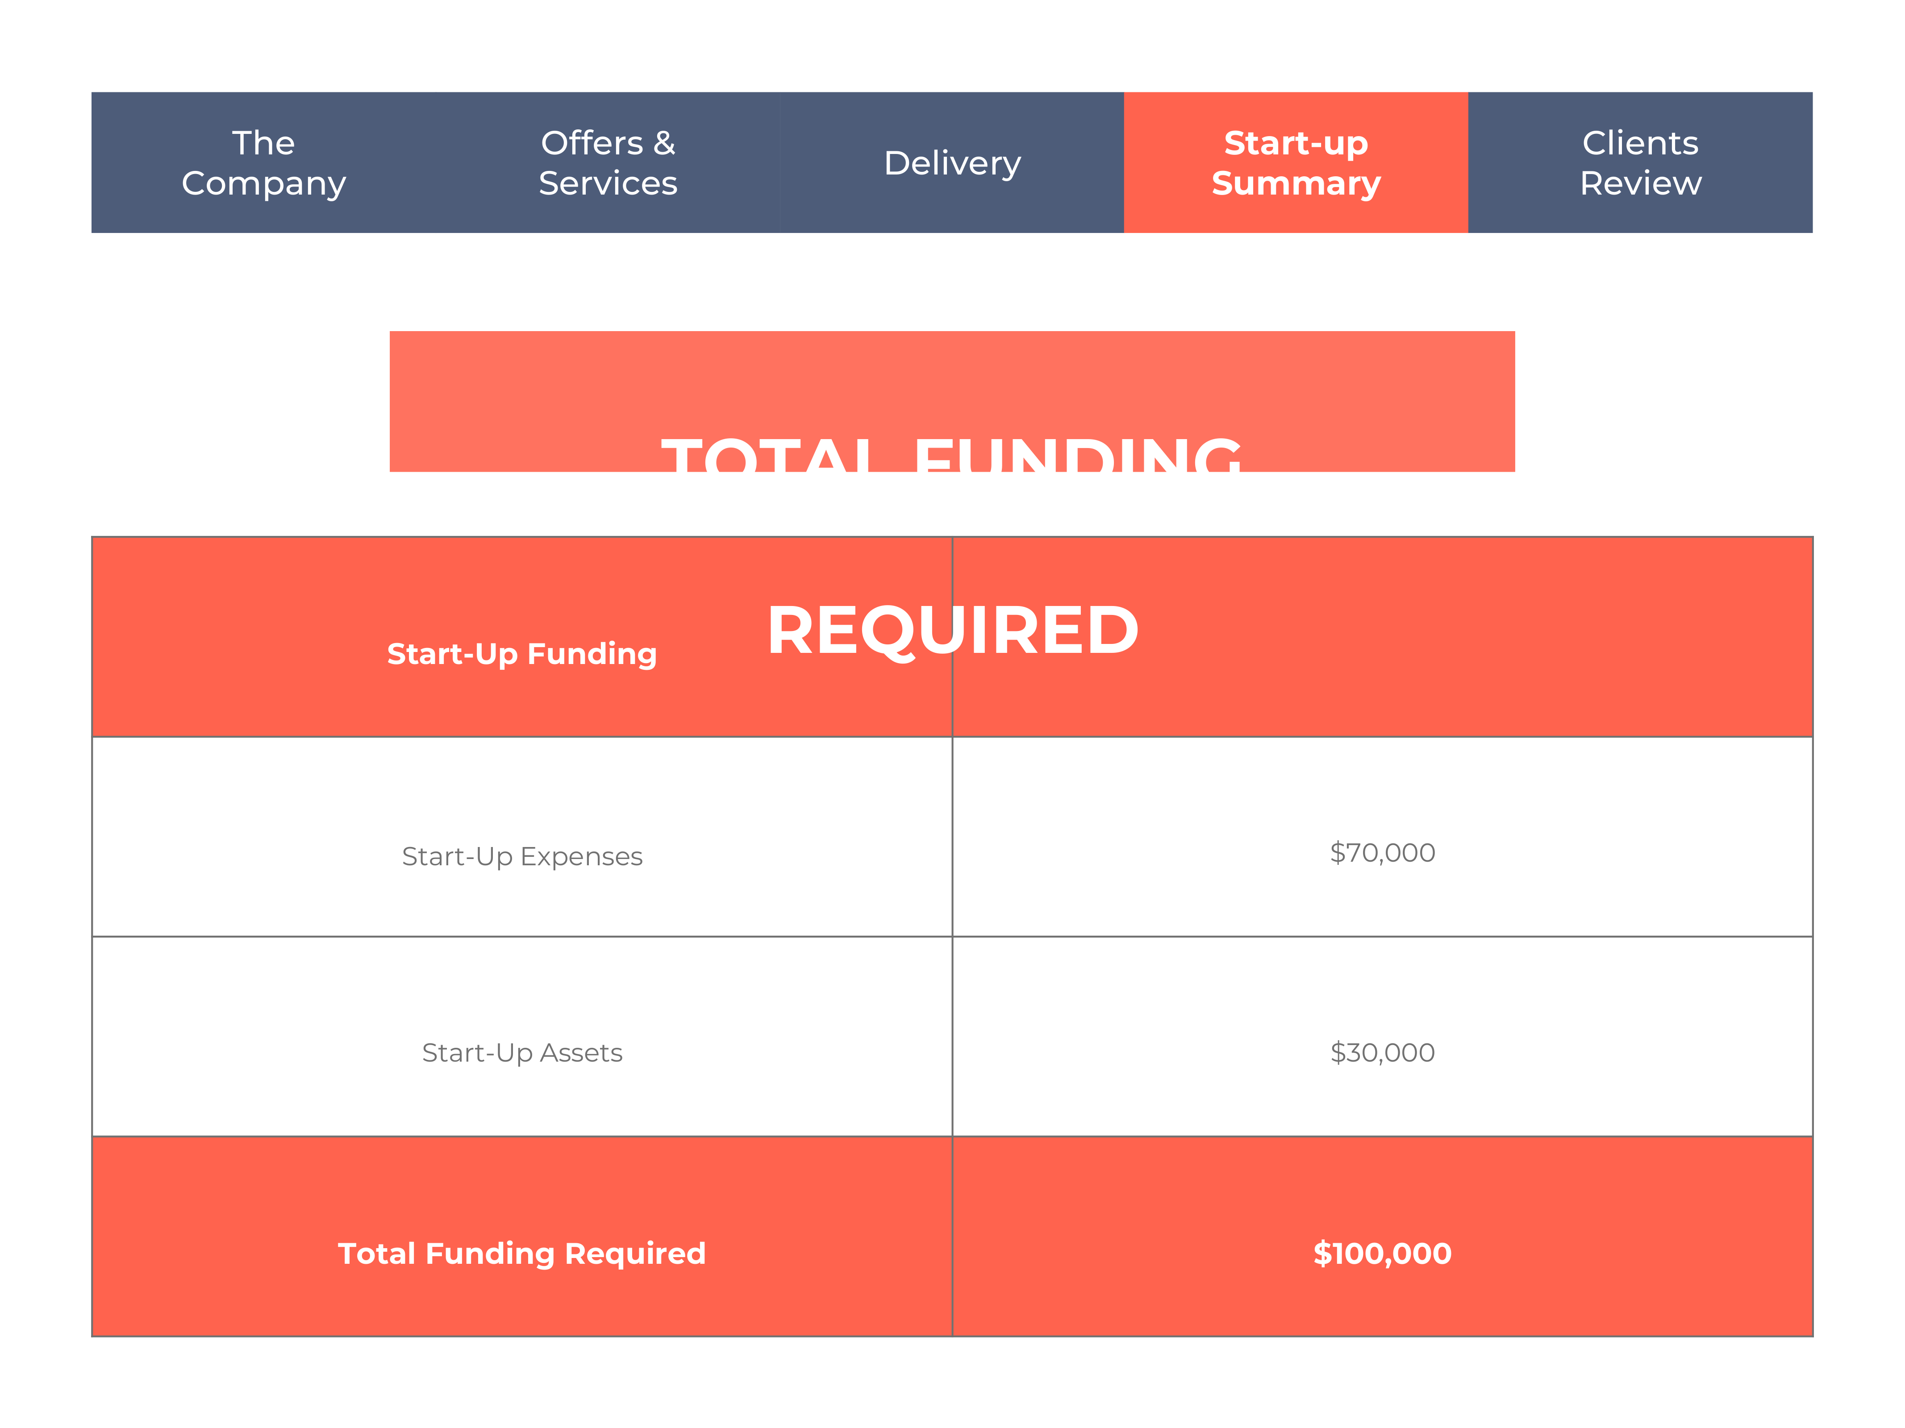Select the Start-Up Expenses row label
Image resolution: width=1905 pixels, height=1428 pixels.
pyautogui.click(x=522, y=856)
